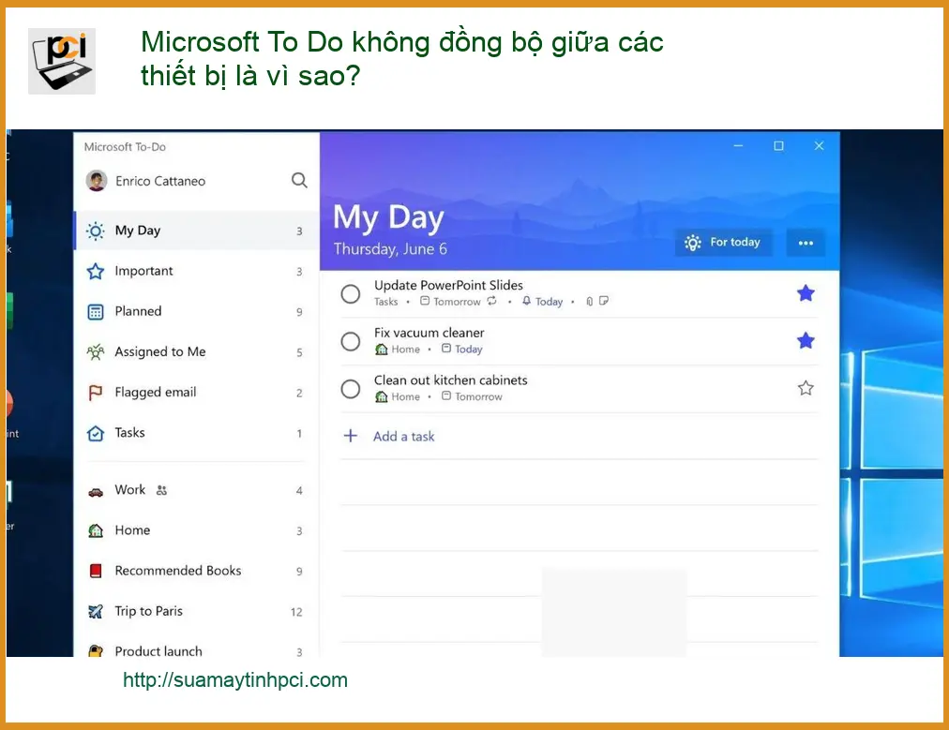949x730 pixels.
Task: Click the plus icon beside Add a task
Action: click(x=351, y=436)
